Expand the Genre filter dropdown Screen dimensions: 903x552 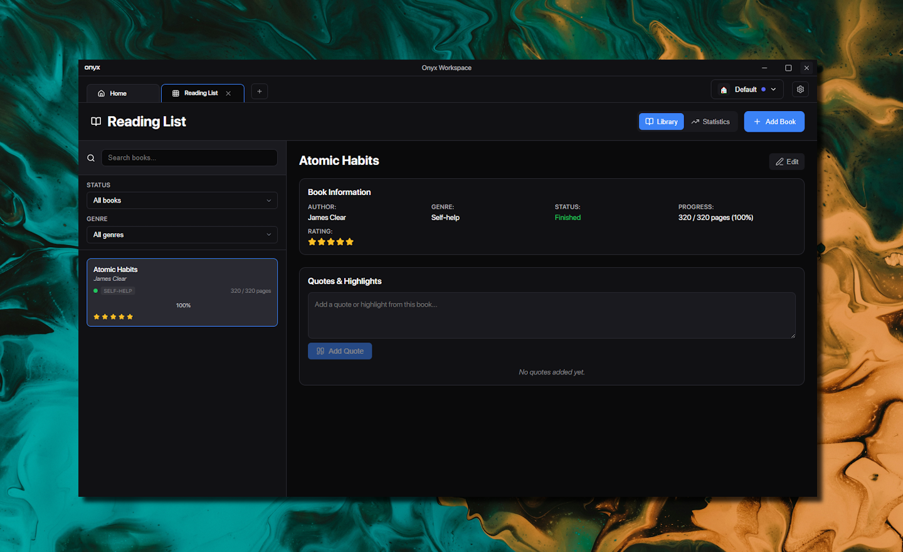tap(182, 235)
